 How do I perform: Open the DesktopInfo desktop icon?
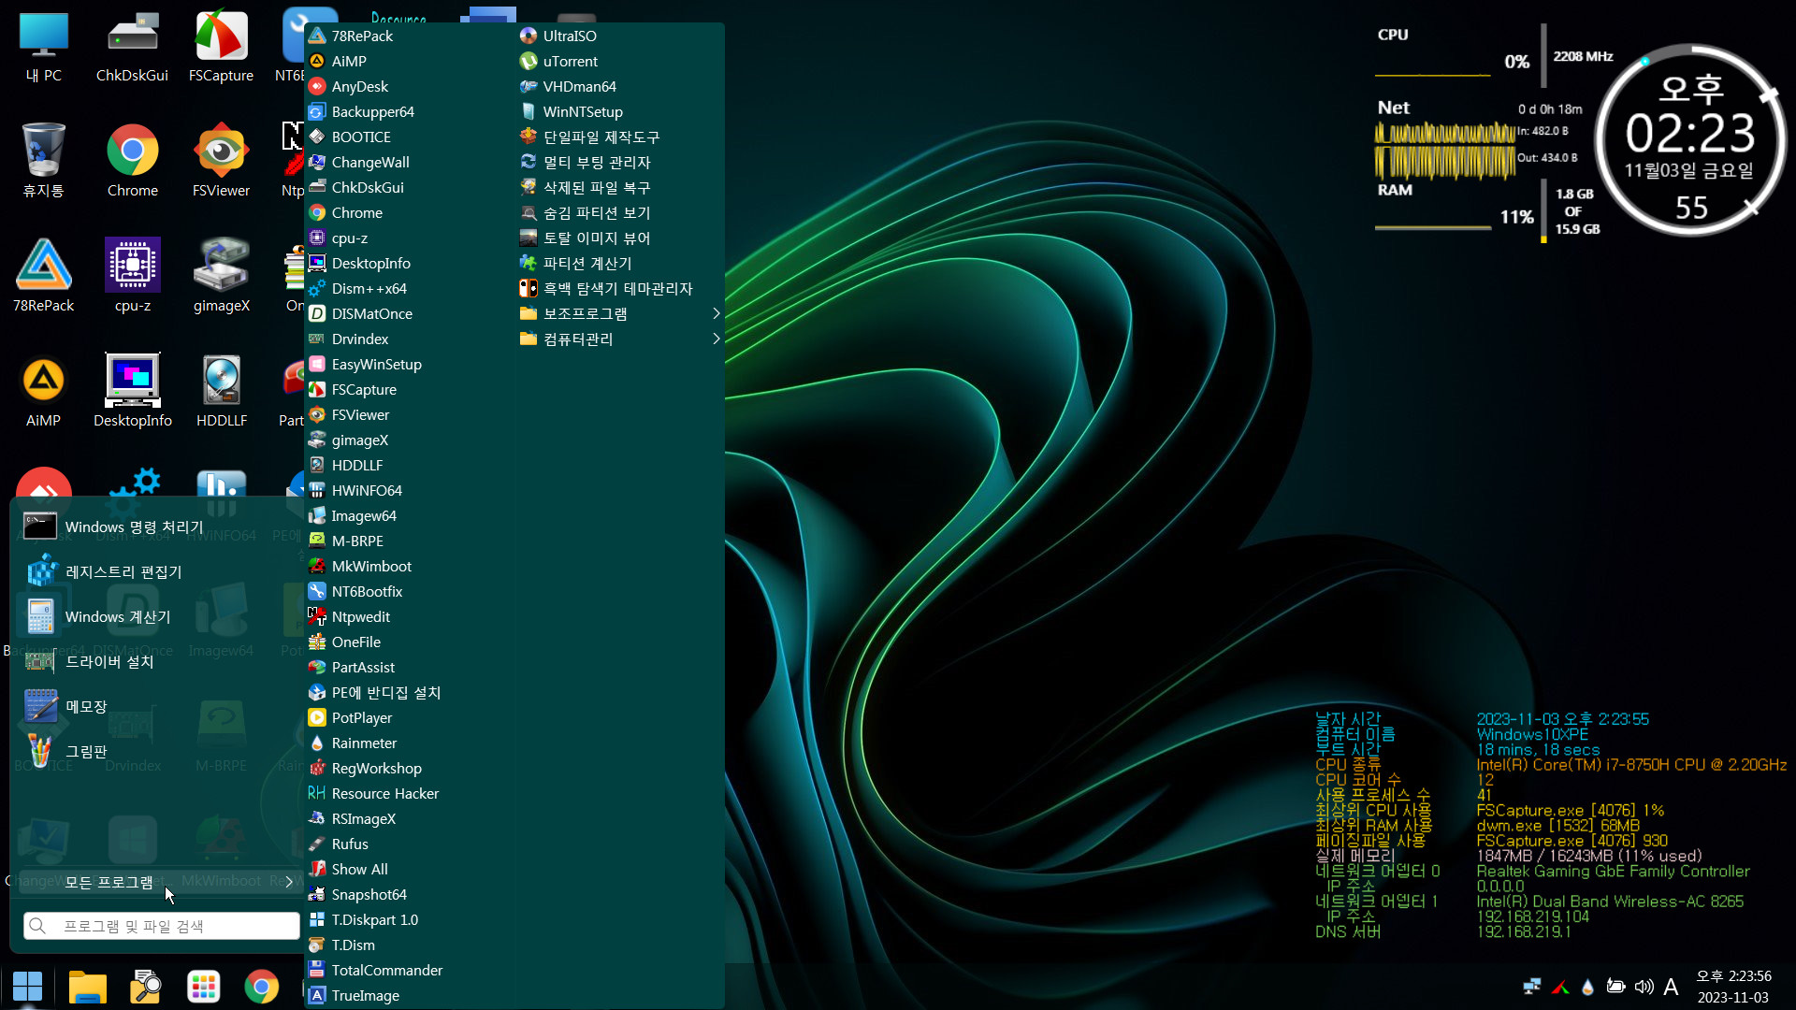132,391
